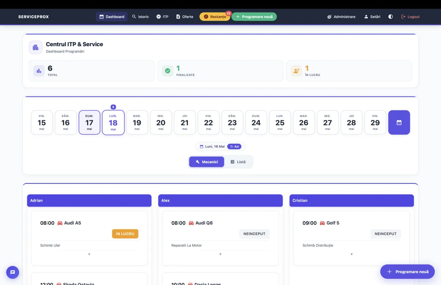Image resolution: width=441 pixels, height=285 pixels.
Task: Select Saturday 23 mai
Action: click(232, 123)
